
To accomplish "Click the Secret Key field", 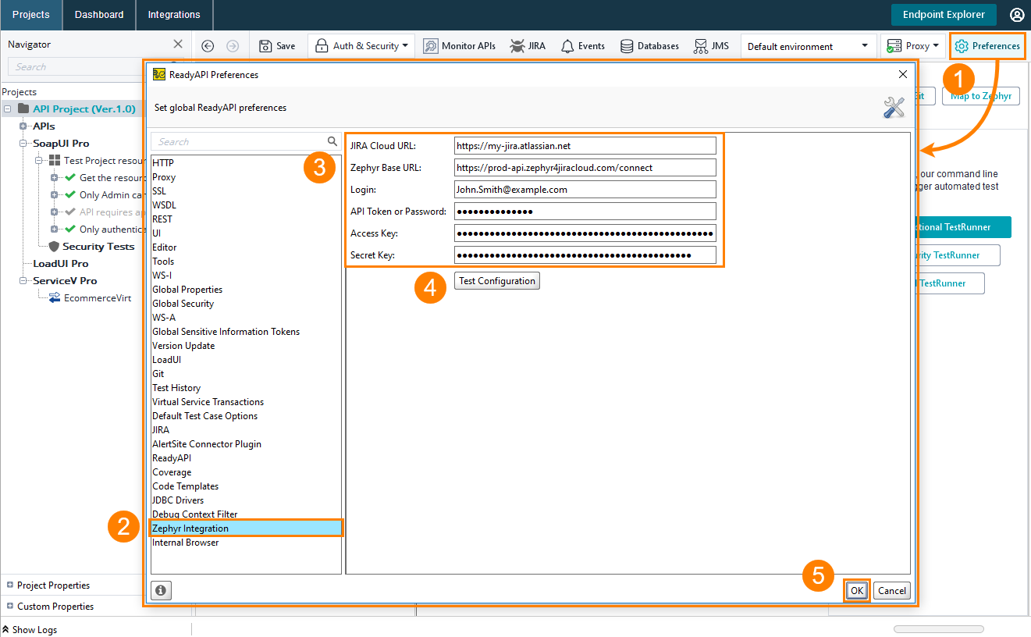I will click(x=585, y=254).
